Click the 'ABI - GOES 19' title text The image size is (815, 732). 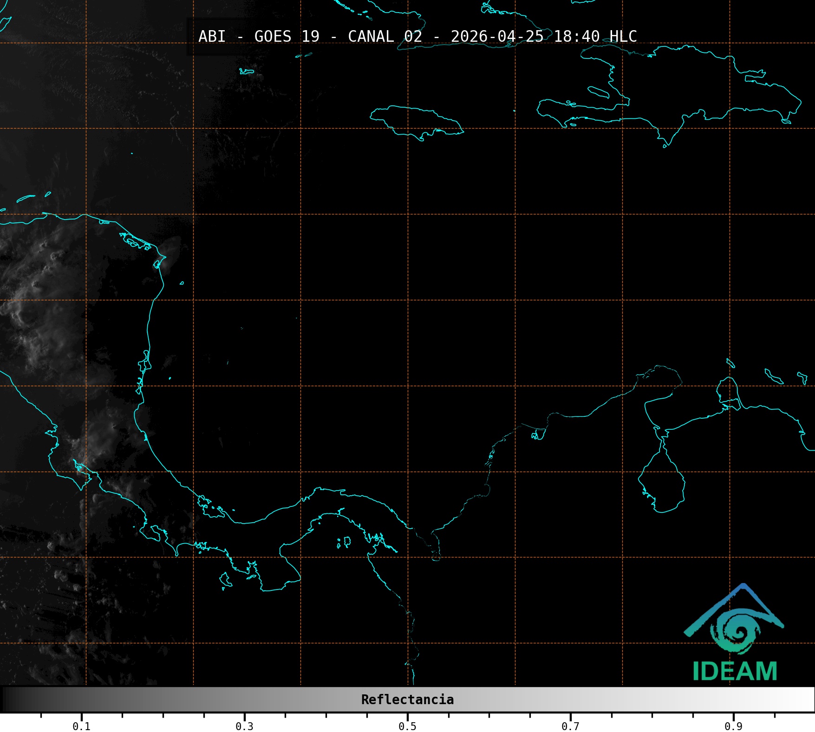tap(259, 37)
